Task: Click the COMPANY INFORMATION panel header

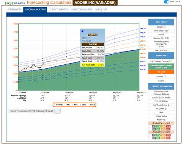Action: 161,86
